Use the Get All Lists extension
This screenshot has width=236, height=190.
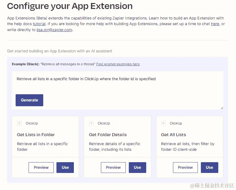tap(209, 168)
